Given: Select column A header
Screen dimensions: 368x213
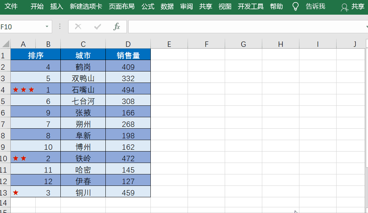Looking at the screenshot, I should click(x=23, y=44).
